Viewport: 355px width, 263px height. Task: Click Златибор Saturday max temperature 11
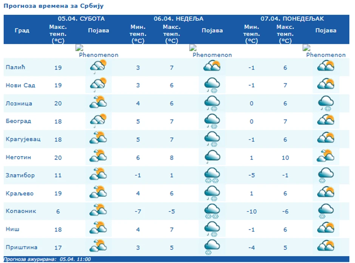pyautogui.click(x=58, y=176)
